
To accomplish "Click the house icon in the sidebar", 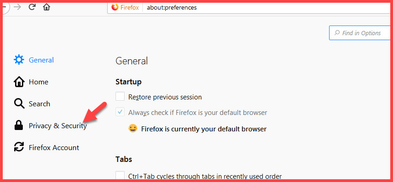I will tap(19, 82).
